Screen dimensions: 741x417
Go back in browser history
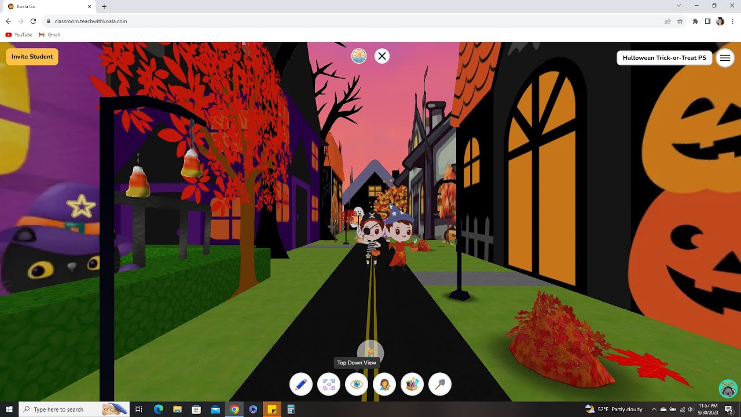tap(8, 21)
